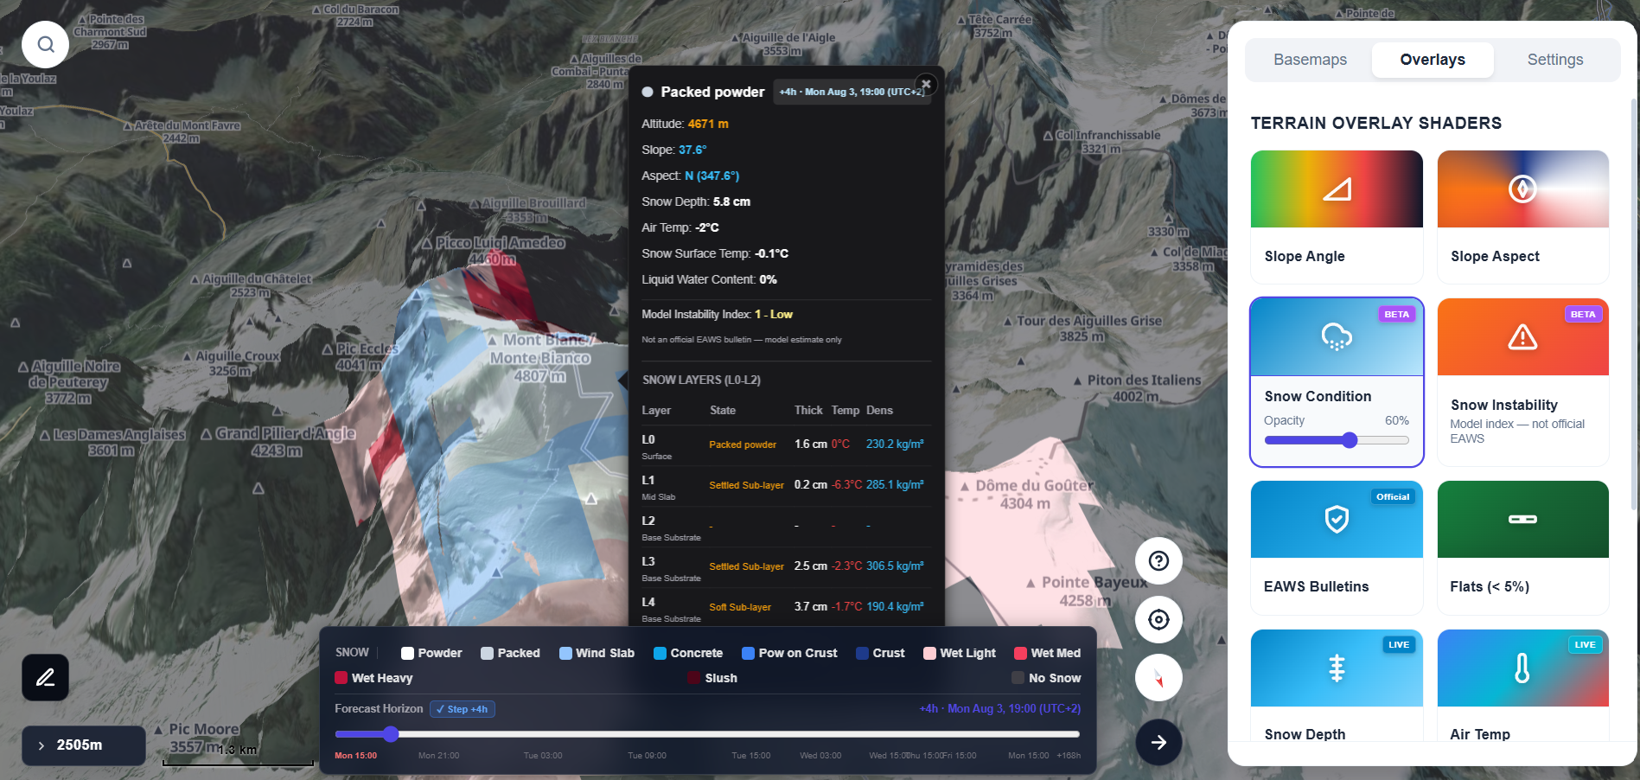Switch to the Overlays tab
This screenshot has width=1640, height=780.
pyautogui.click(x=1433, y=60)
